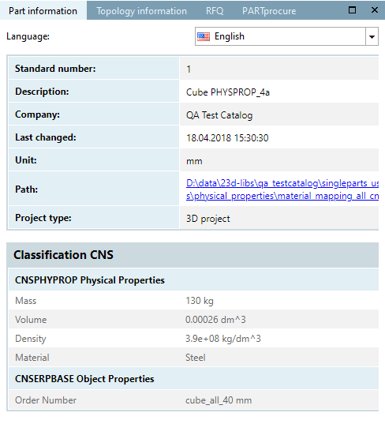Click the 'Mass' property label
The height and width of the screenshot is (424, 385).
pos(26,301)
